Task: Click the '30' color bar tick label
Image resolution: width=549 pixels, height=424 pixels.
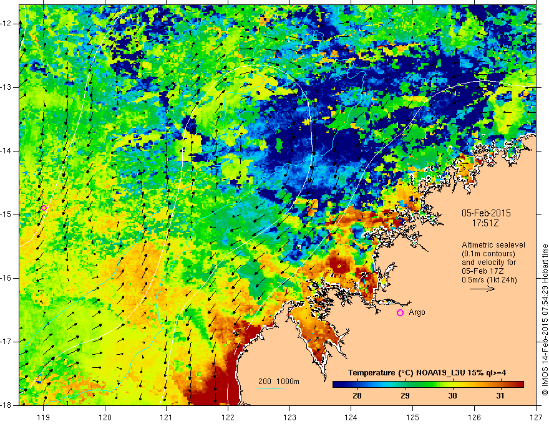Action: (452, 396)
